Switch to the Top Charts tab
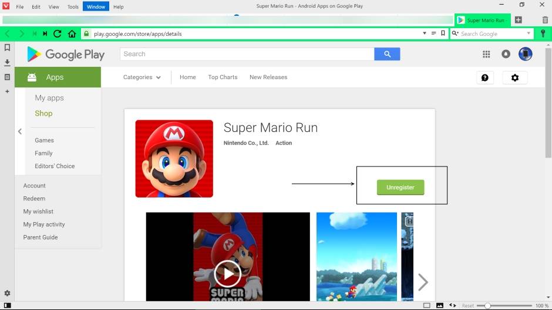The width and height of the screenshot is (552, 310). coord(223,77)
